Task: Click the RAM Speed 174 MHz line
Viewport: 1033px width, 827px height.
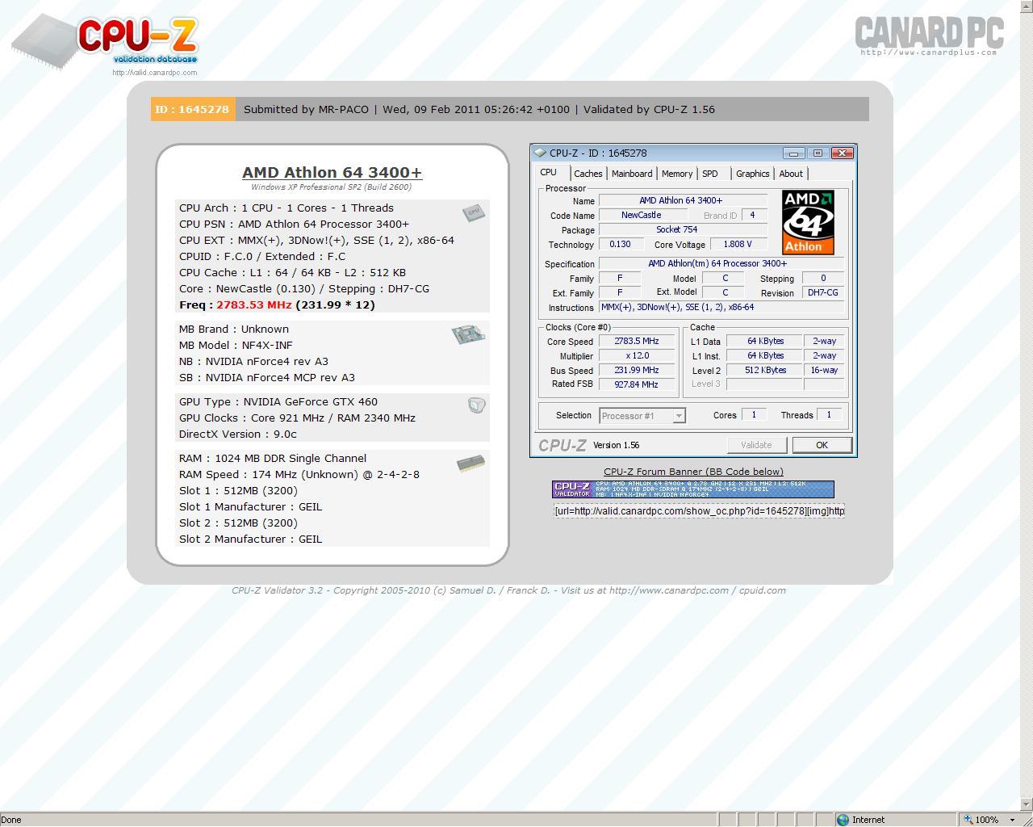Action: [299, 474]
